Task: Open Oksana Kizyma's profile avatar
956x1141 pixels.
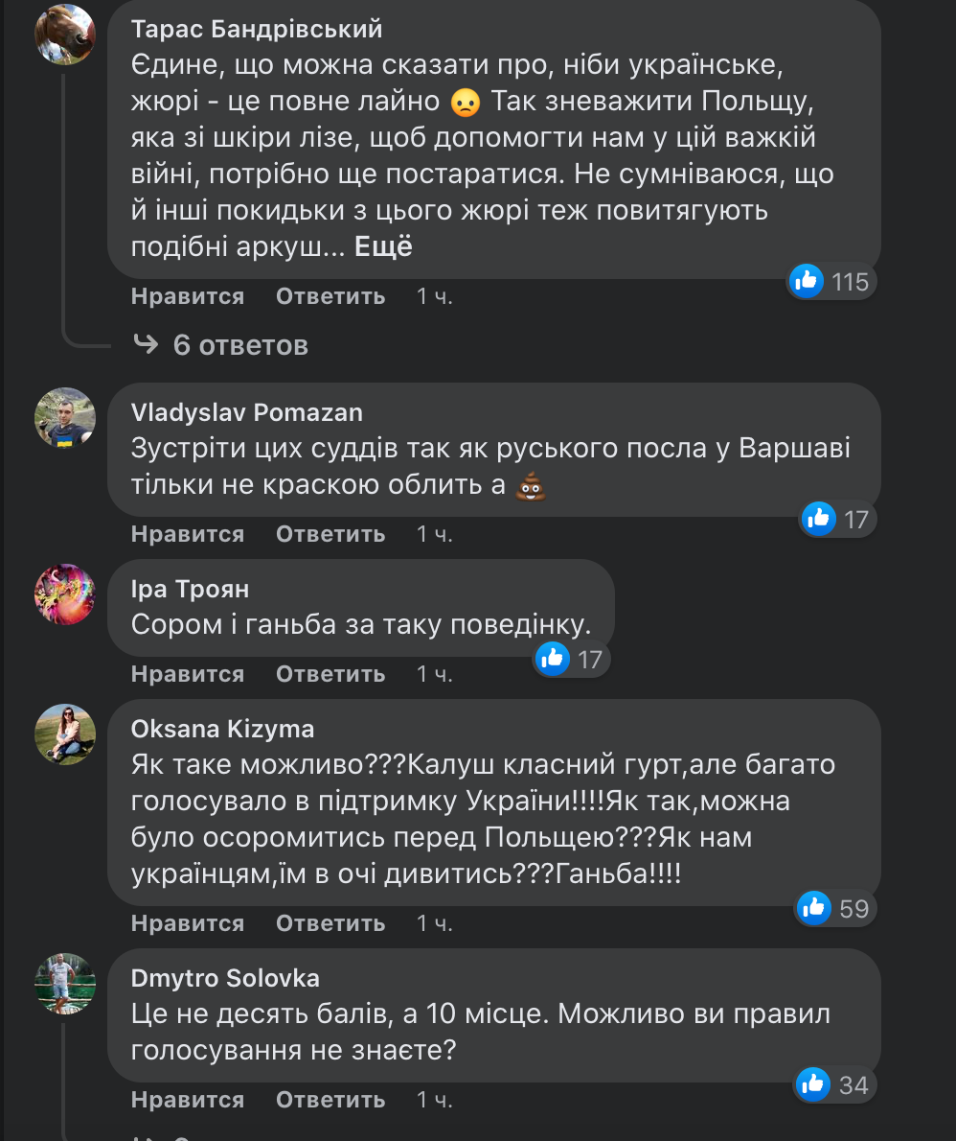Action: [65, 734]
